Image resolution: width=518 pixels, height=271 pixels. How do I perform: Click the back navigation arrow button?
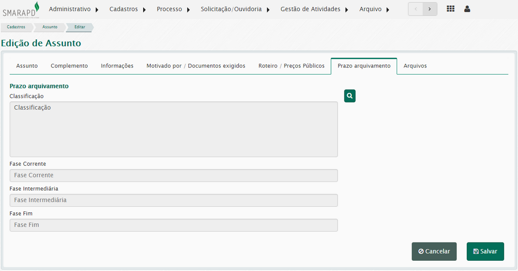point(415,9)
